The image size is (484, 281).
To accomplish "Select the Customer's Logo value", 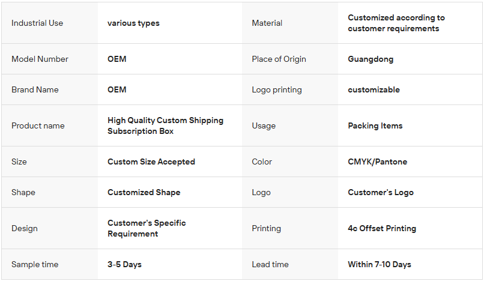I will coord(381,192).
